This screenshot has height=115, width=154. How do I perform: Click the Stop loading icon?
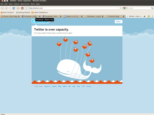click(x=18, y=8)
